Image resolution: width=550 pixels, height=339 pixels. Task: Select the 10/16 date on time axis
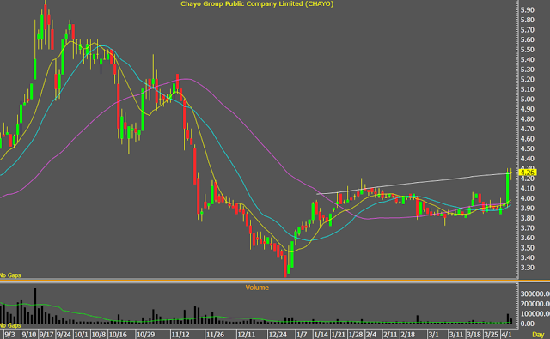click(118, 335)
